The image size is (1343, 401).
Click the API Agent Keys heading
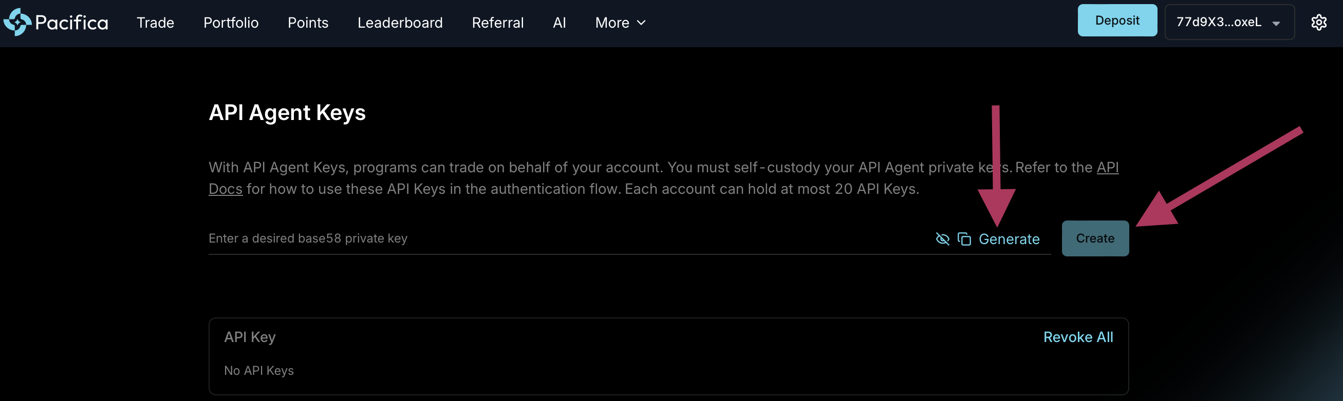point(287,113)
